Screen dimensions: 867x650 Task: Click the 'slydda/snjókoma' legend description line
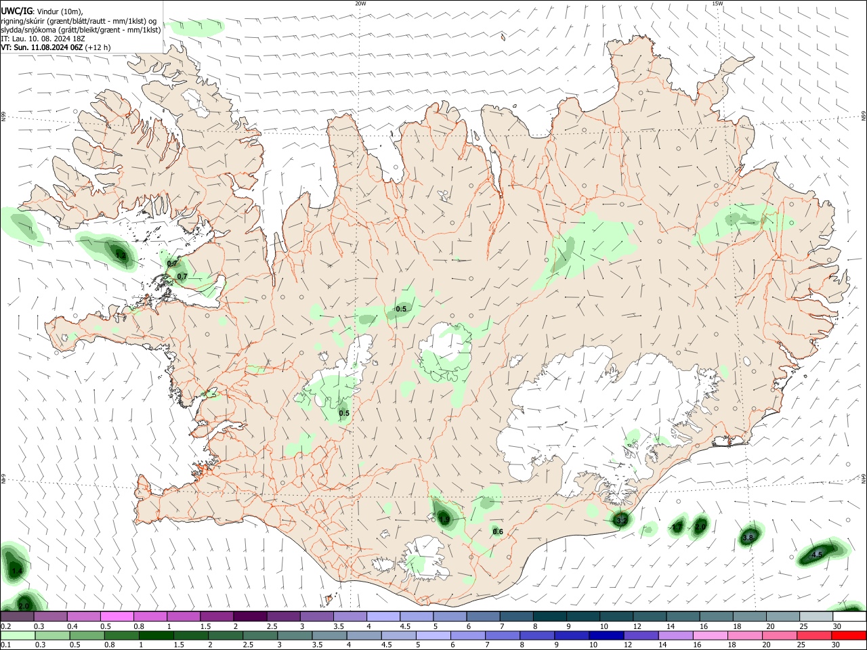click(x=81, y=30)
